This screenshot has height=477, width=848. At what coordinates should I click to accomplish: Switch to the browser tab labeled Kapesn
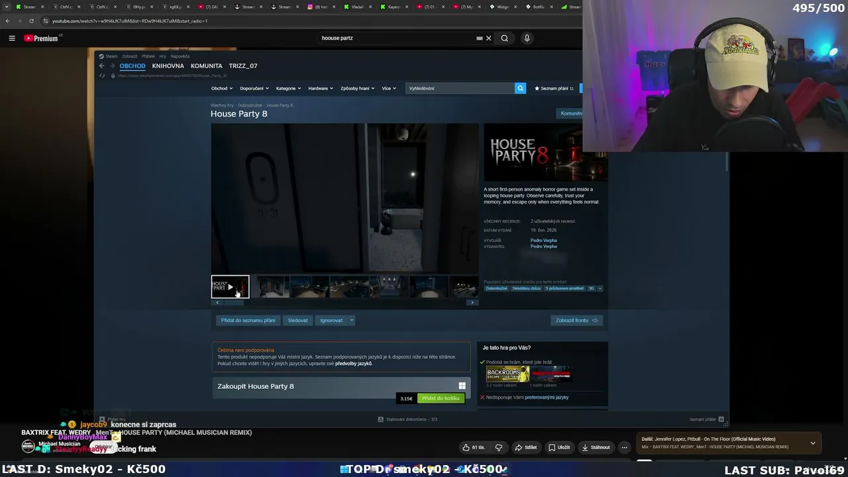[394, 7]
